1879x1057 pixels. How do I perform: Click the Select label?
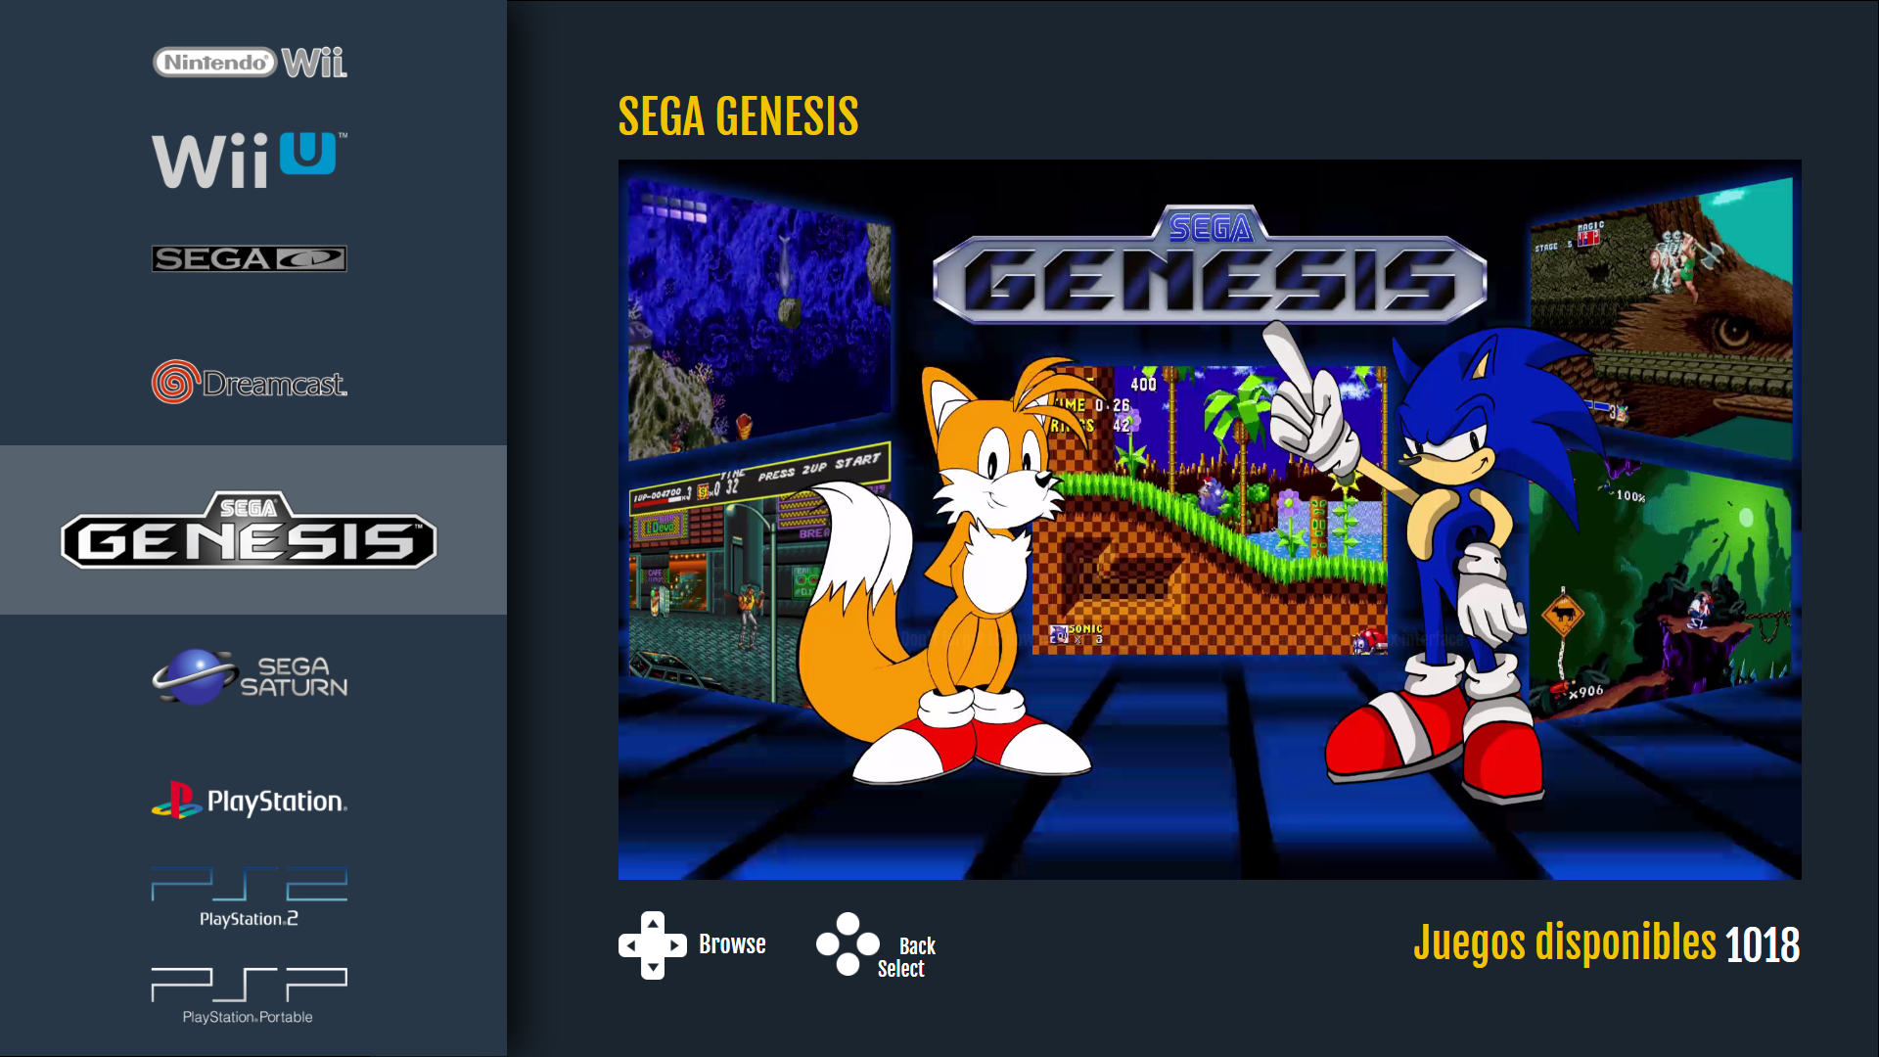(900, 969)
